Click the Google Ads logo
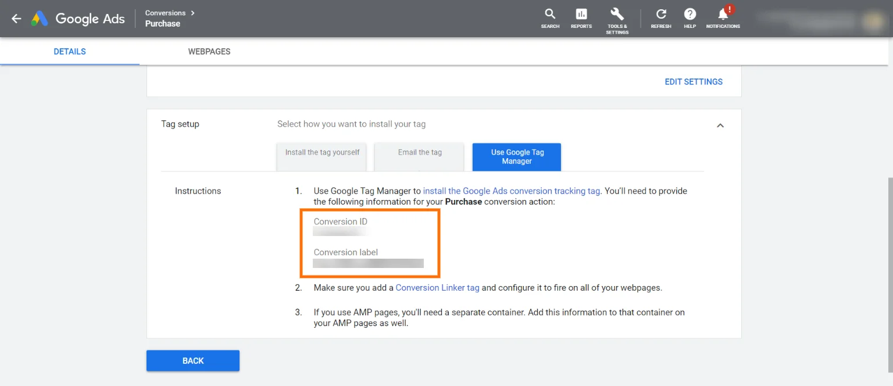893x386 pixels. [78, 19]
